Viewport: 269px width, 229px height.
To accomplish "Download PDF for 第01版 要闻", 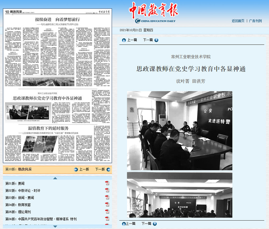I will (x=107, y=183).
